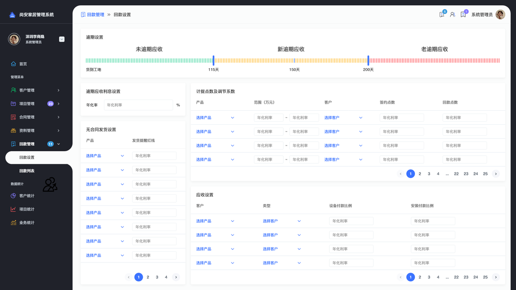Click first 安装付款比例 input field
516x290 pixels.
click(433, 221)
